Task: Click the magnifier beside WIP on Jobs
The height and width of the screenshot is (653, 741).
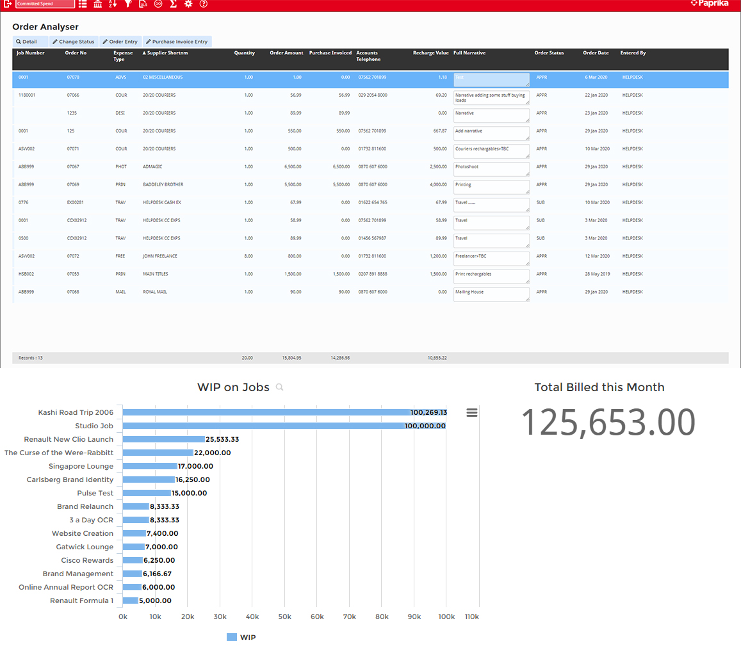Action: (x=279, y=387)
